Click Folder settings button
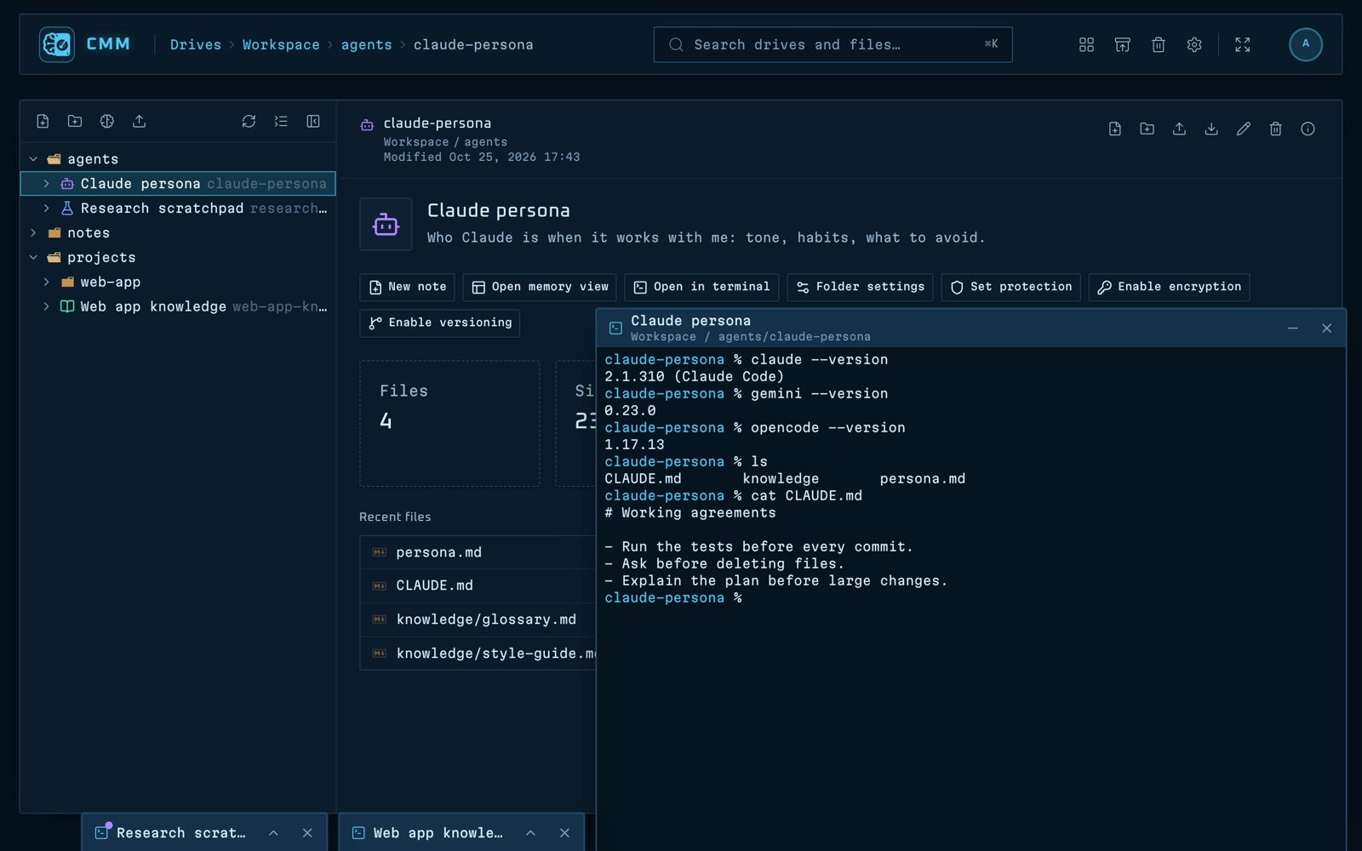1362x851 pixels. (861, 288)
